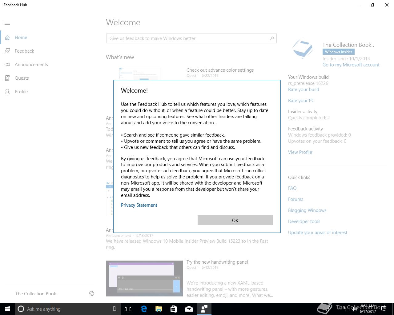Click the handwriting panel thumbnail
The width and height of the screenshot is (394, 315).
144,278
